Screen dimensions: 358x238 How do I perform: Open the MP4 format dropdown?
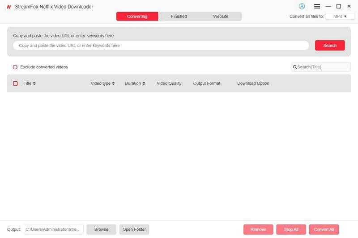pyautogui.click(x=340, y=17)
